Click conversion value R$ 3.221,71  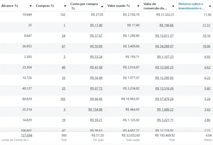click(165, 120)
